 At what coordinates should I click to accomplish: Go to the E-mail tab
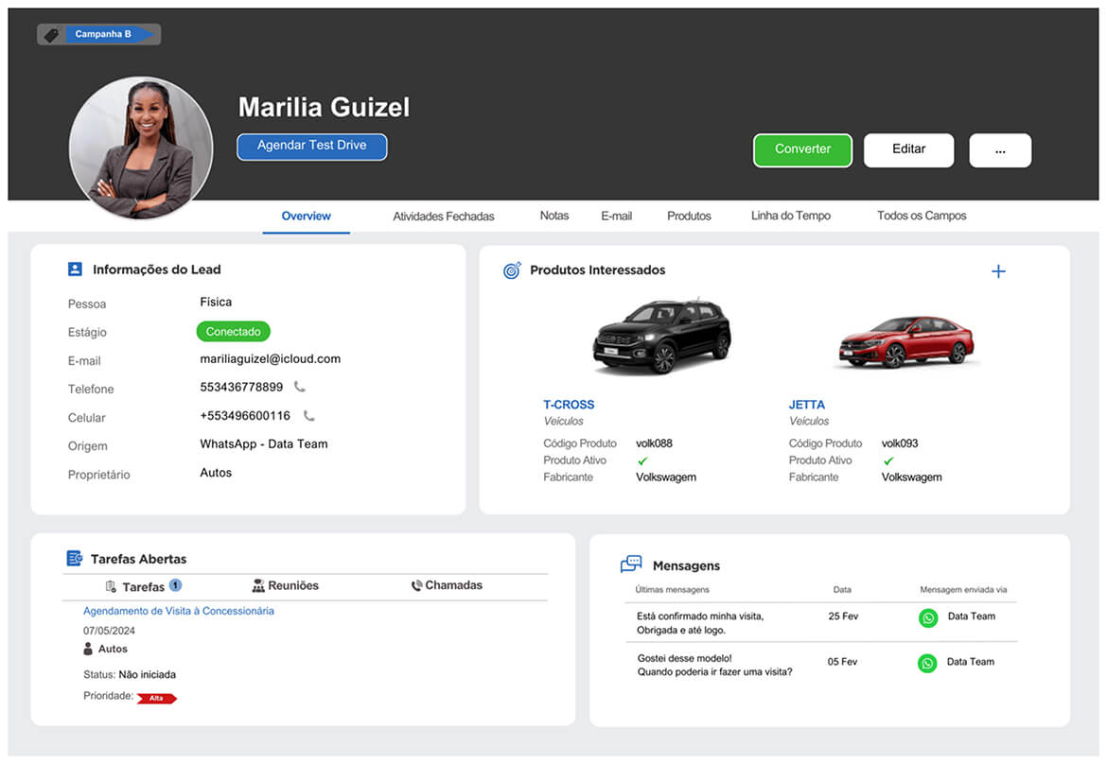point(616,216)
